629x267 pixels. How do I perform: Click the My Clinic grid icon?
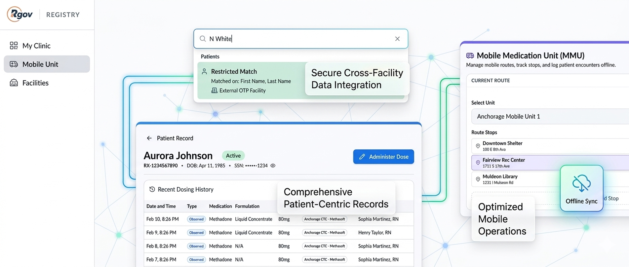[x=14, y=46]
